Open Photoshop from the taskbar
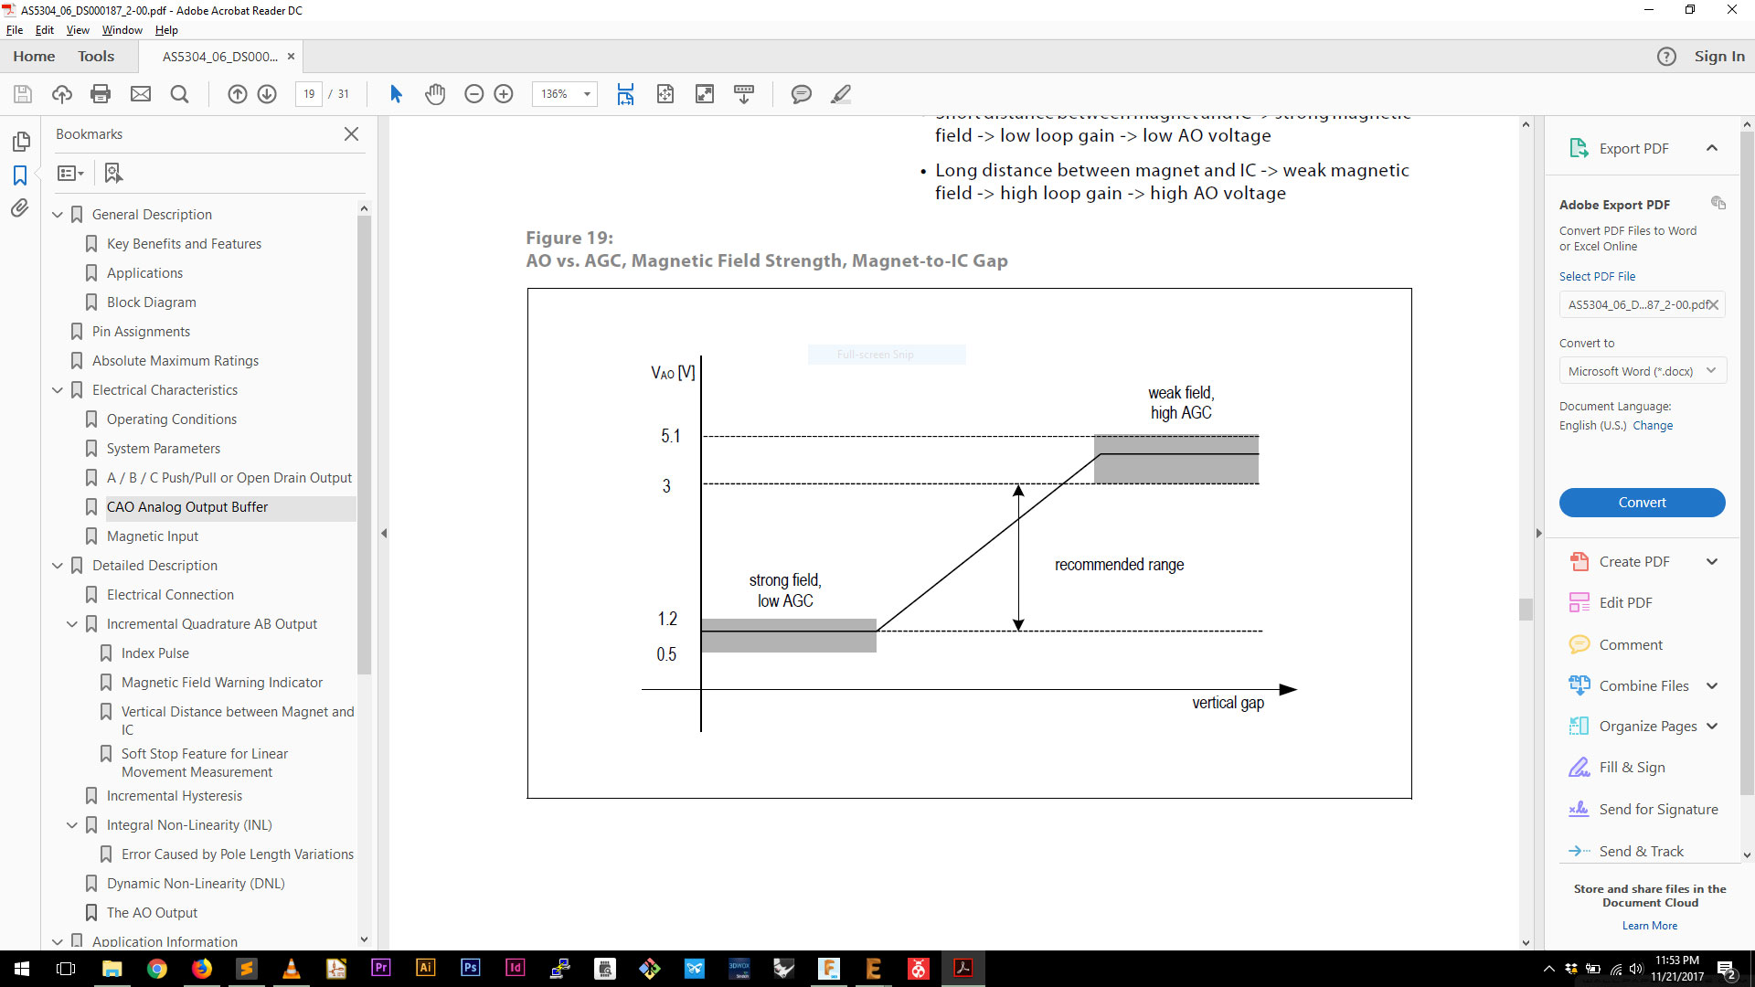 [x=470, y=969]
